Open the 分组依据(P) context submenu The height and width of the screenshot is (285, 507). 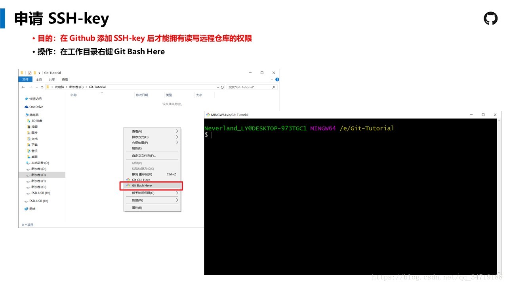coord(152,142)
